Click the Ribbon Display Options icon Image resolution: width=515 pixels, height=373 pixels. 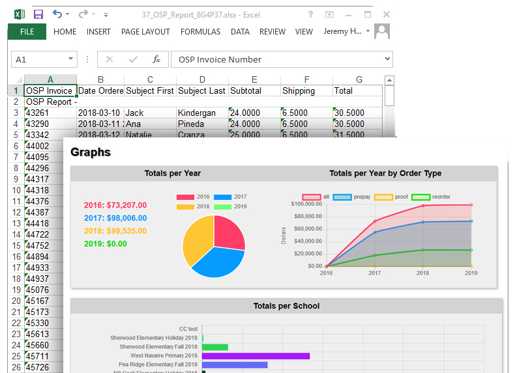[x=329, y=14]
